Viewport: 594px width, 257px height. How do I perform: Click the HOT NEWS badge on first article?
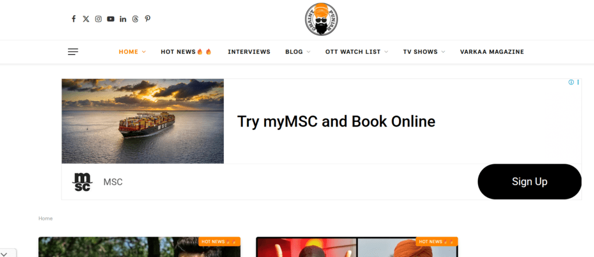coord(219,241)
